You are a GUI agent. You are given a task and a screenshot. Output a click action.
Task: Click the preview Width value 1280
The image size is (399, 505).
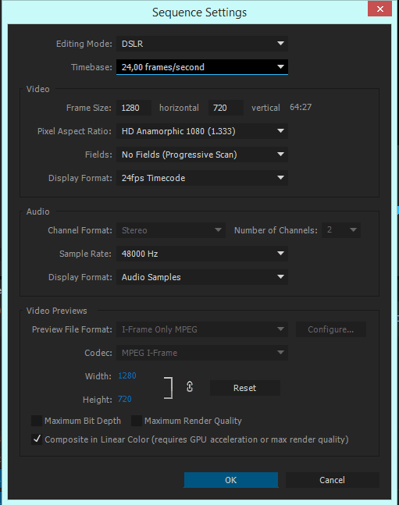point(127,375)
